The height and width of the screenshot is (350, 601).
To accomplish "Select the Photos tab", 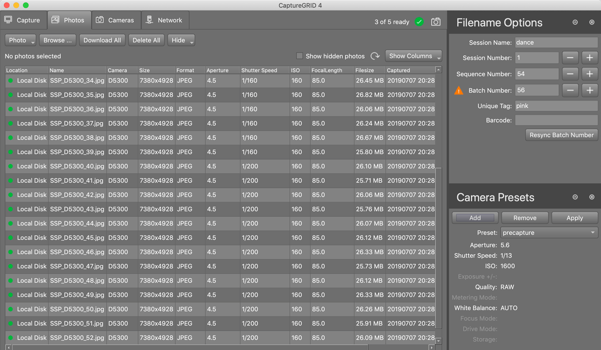I will tap(69, 20).
